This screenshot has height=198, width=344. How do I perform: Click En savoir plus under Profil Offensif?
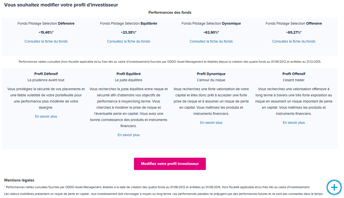point(294,123)
